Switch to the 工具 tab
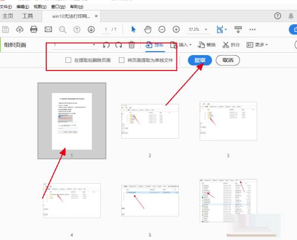 27,16
